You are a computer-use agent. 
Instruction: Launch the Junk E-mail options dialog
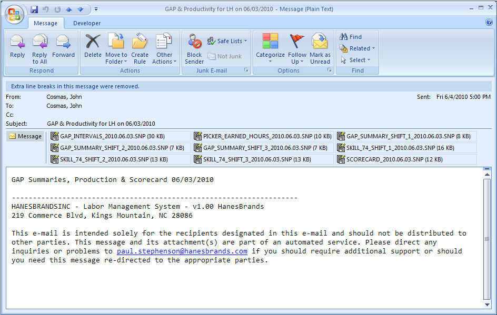246,70
